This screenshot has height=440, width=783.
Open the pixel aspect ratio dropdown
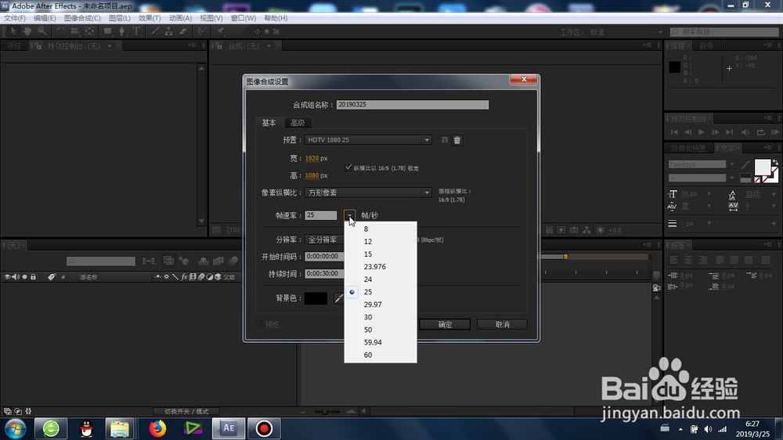tap(368, 193)
